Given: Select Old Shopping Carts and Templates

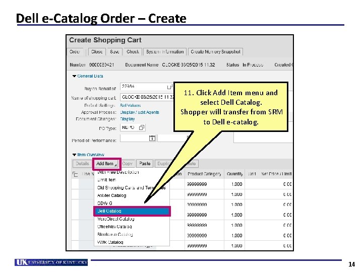Looking at the screenshot, I should point(132,187).
